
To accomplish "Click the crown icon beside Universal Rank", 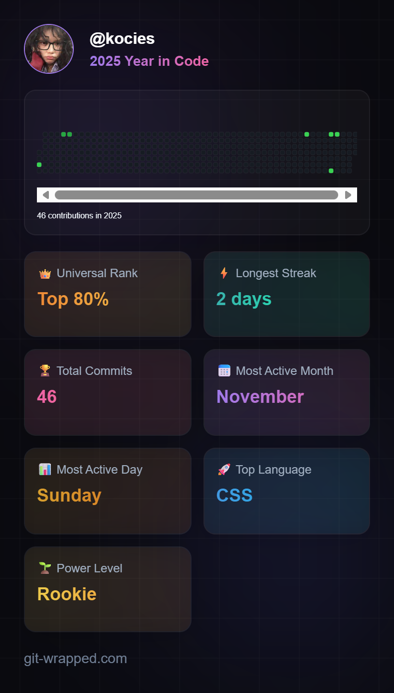I will coord(45,273).
